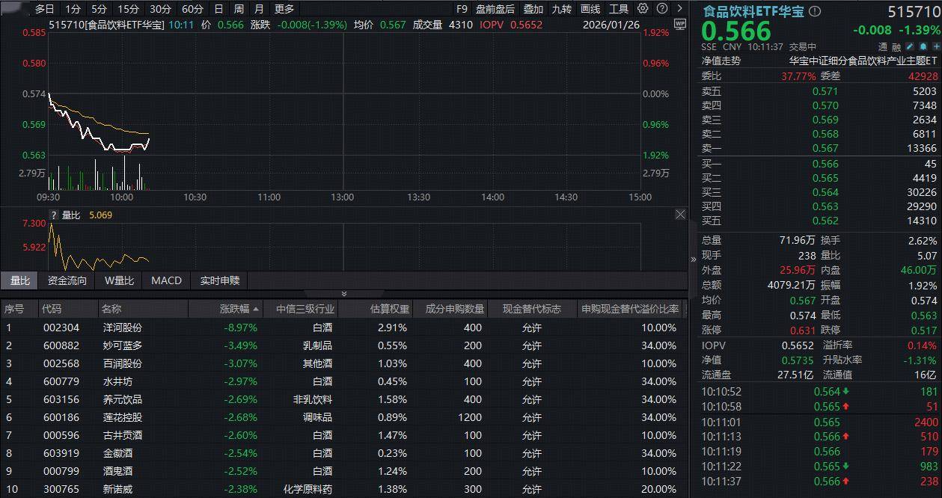Click the bell alert icon

point(923,46)
